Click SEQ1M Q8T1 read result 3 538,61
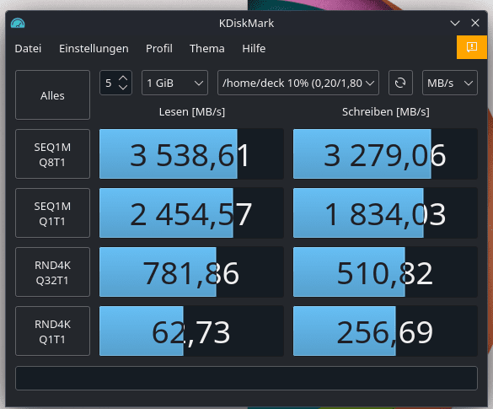The height and width of the screenshot is (409, 493). pyautogui.click(x=191, y=154)
